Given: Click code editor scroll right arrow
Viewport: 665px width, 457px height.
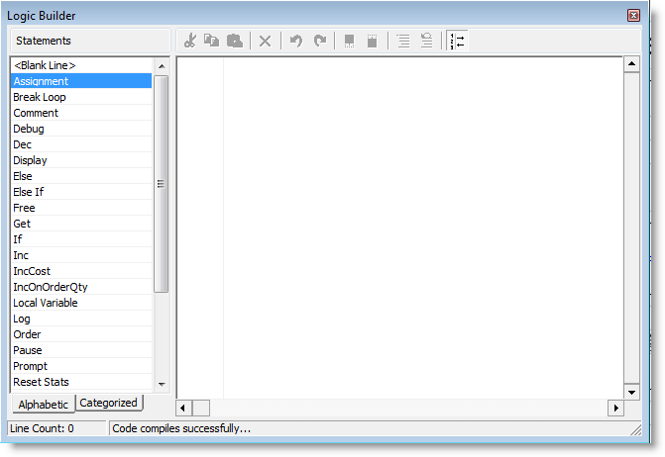Looking at the screenshot, I should coord(615,408).
